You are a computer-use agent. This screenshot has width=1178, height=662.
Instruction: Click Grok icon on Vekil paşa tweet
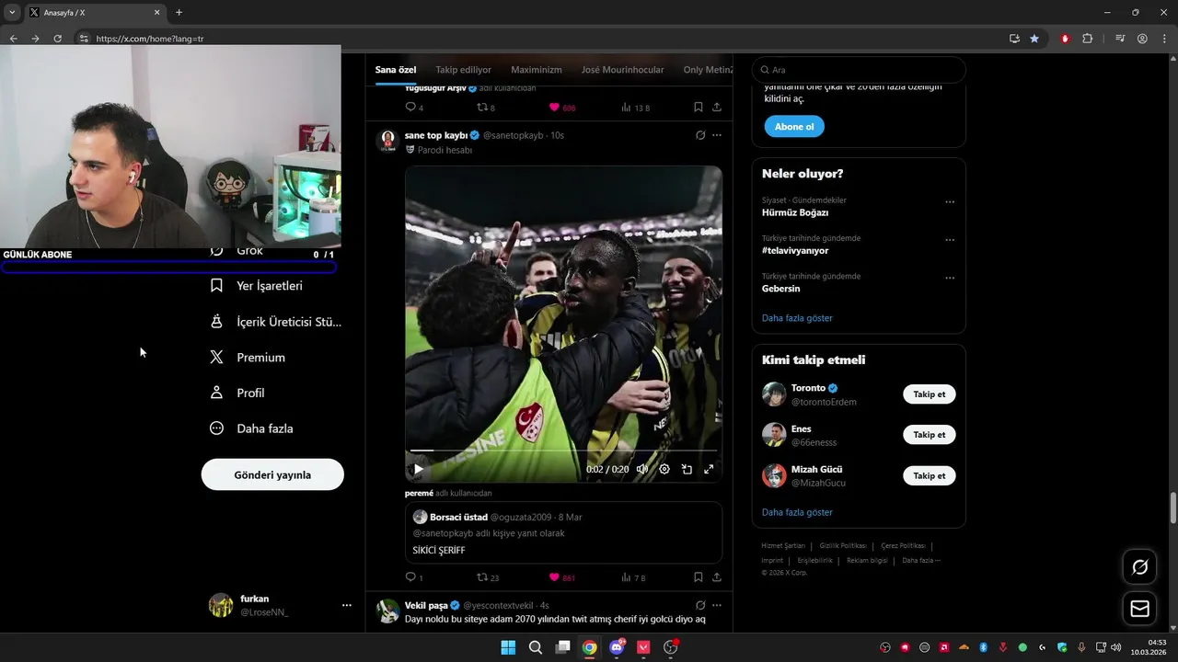coord(700,605)
